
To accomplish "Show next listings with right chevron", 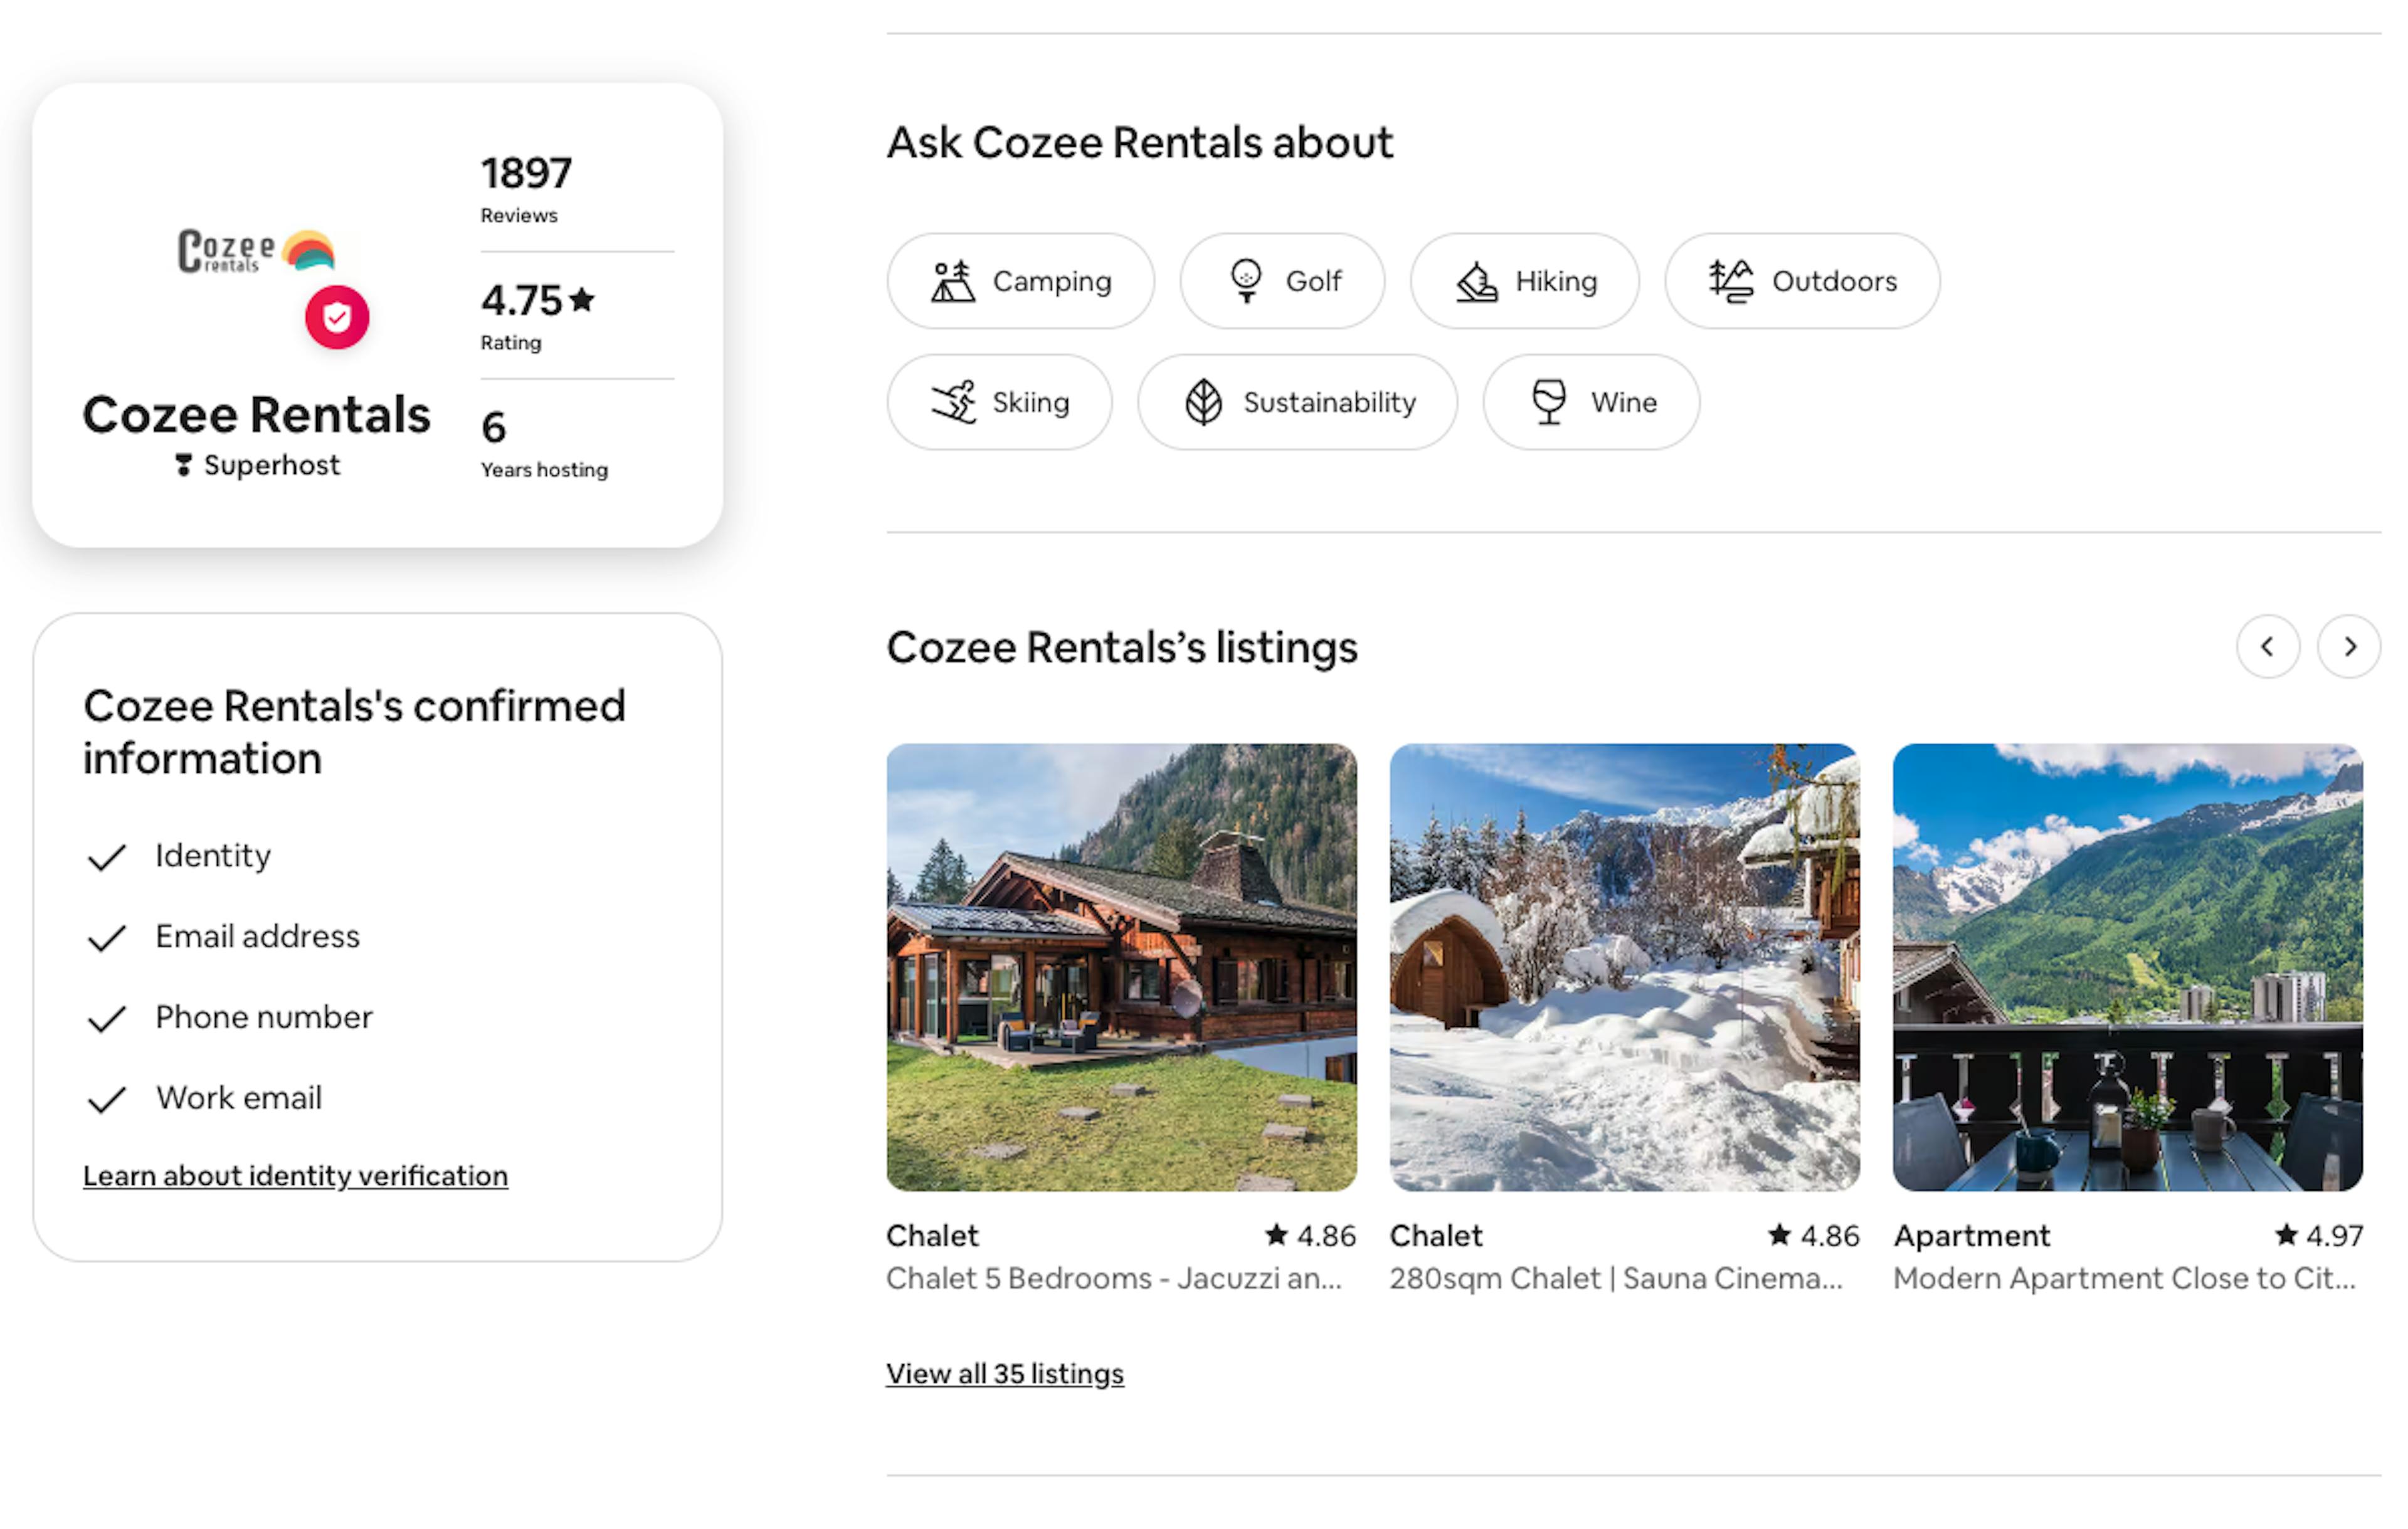I will pos(2349,647).
